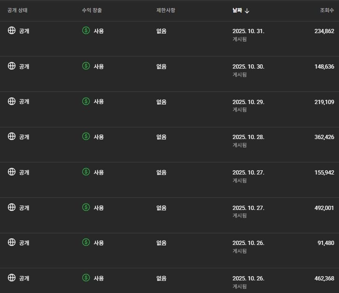This screenshot has width=339, height=293.
Task: Select the 제한사항 column header
Action: click(x=166, y=10)
